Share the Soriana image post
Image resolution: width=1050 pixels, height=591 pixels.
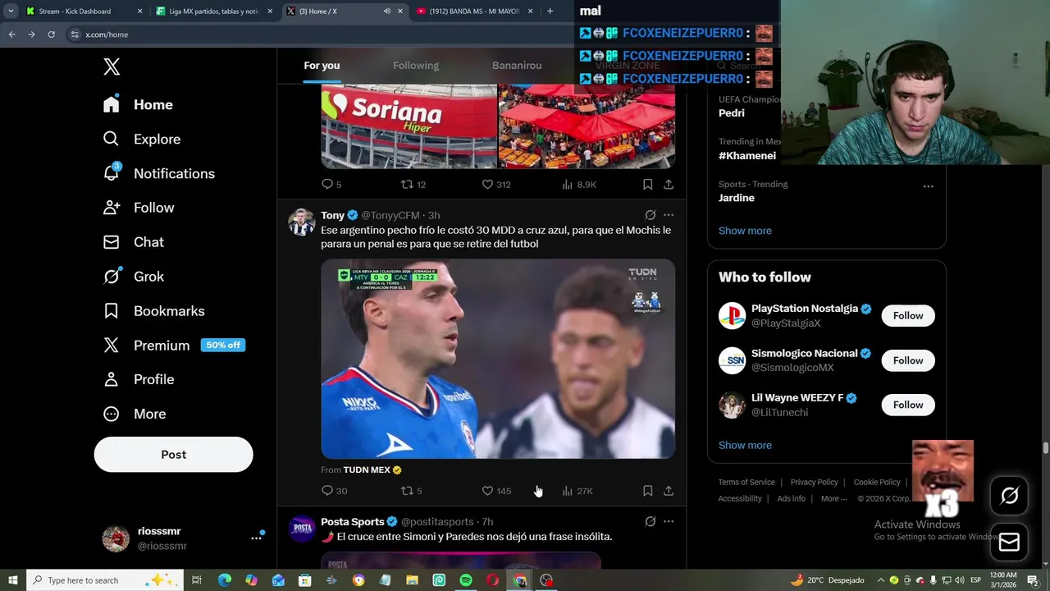(x=669, y=185)
